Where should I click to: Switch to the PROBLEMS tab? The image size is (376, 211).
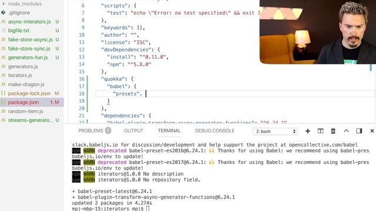90,131
